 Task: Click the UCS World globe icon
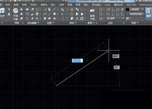(x=123, y=10)
